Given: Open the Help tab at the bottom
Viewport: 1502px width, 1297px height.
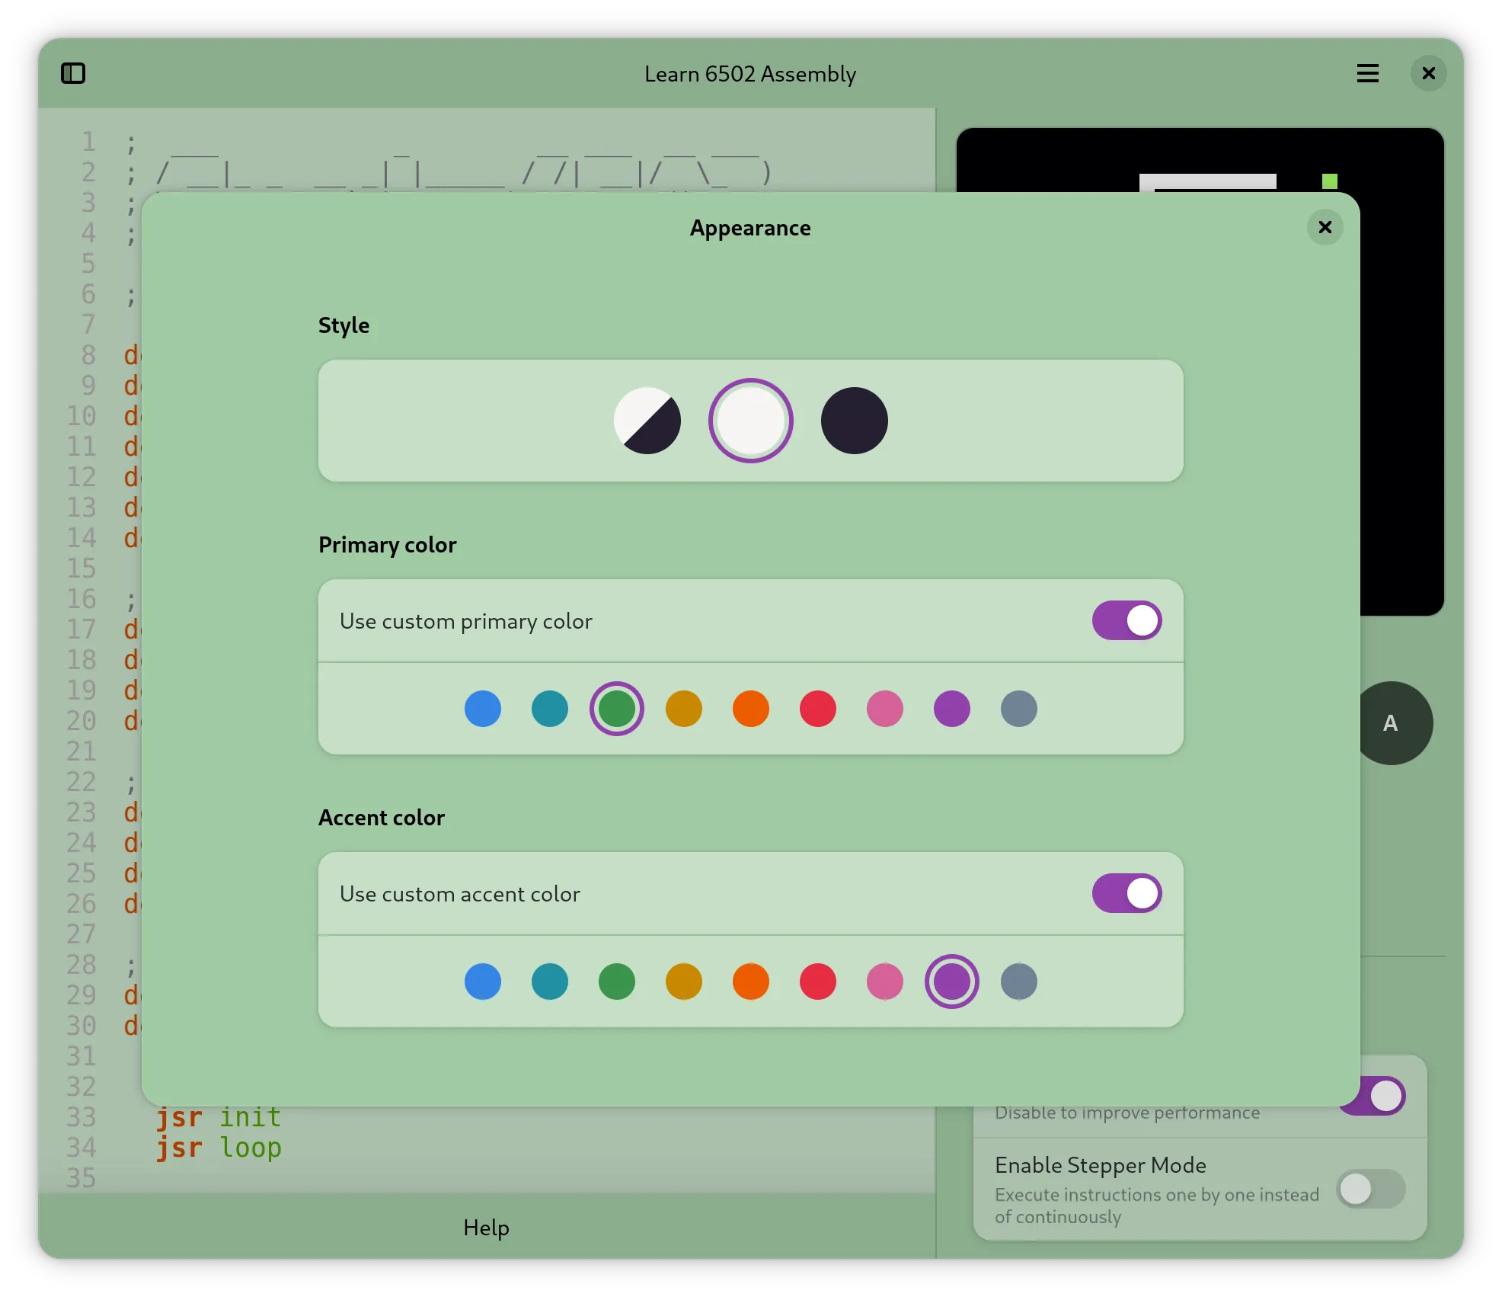Looking at the screenshot, I should pyautogui.click(x=486, y=1227).
